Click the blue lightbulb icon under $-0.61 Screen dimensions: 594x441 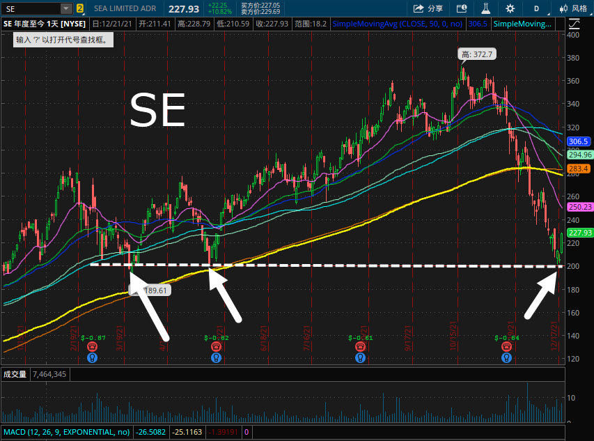[x=360, y=357]
